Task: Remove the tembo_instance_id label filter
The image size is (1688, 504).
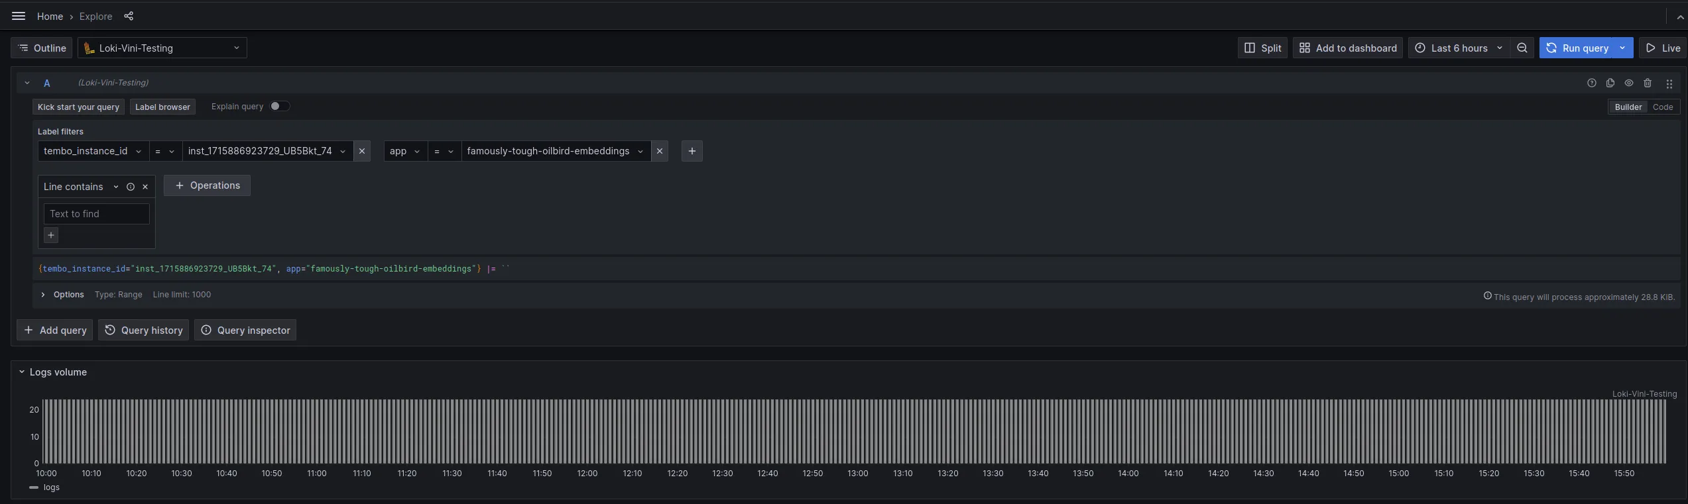Action: [362, 151]
